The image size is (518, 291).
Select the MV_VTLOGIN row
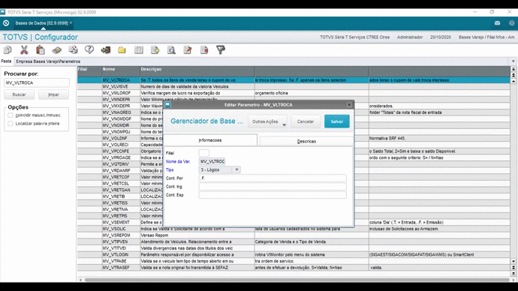coord(294,255)
